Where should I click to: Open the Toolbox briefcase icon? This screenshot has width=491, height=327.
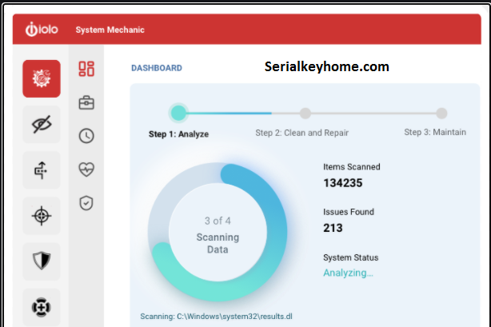coord(86,102)
